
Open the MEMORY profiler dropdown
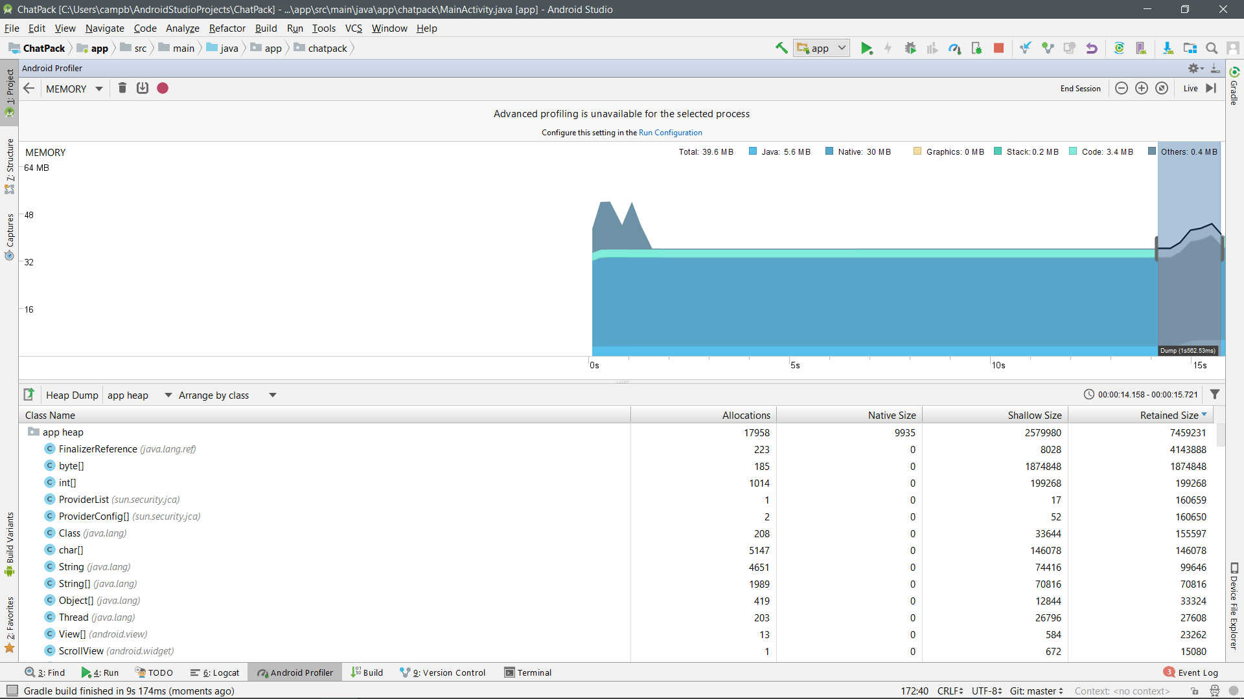click(74, 89)
